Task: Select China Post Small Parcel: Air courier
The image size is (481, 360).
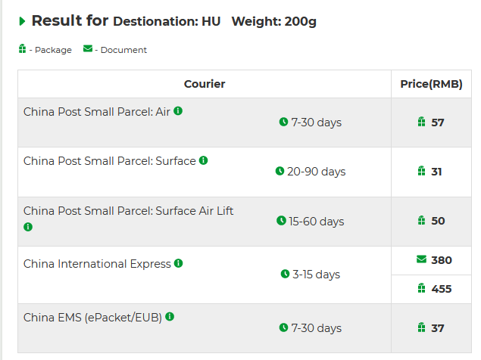Action: point(97,112)
